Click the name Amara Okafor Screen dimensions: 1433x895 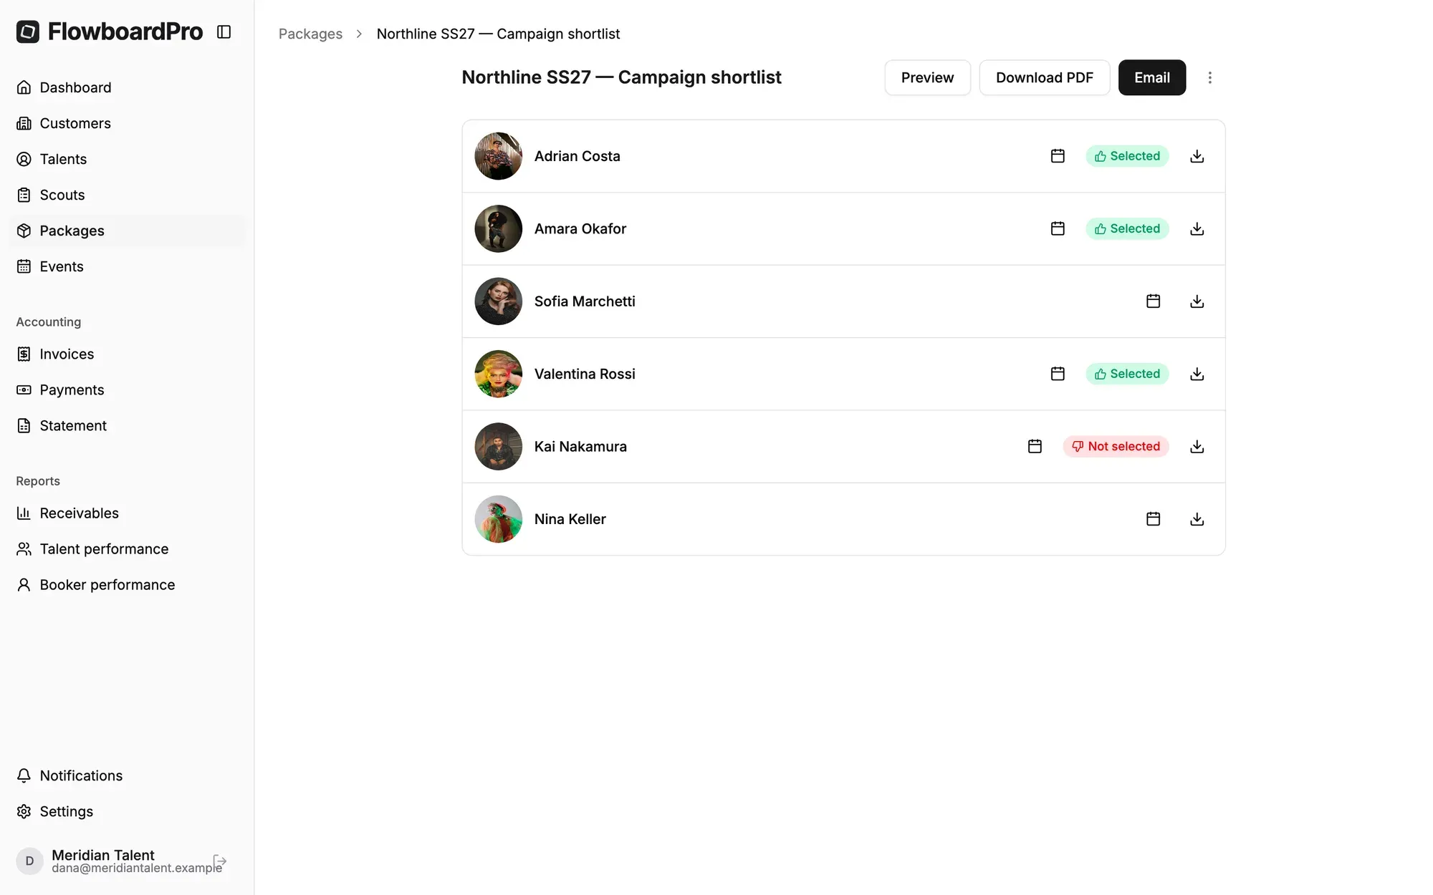580,228
